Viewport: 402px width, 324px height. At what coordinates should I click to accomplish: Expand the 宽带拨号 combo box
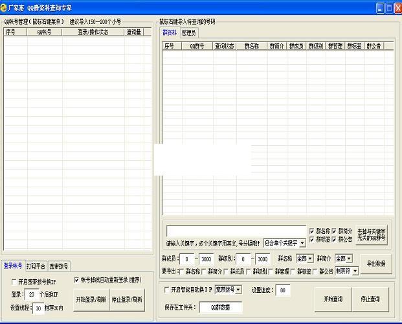[x=239, y=289]
